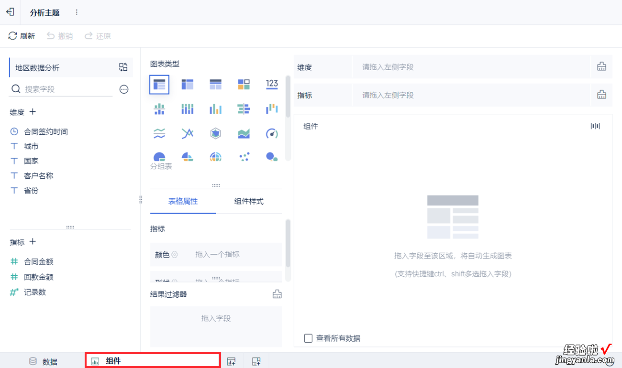622x368 pixels.
Task: Open the more options circle icon beside search
Action: (x=124, y=89)
